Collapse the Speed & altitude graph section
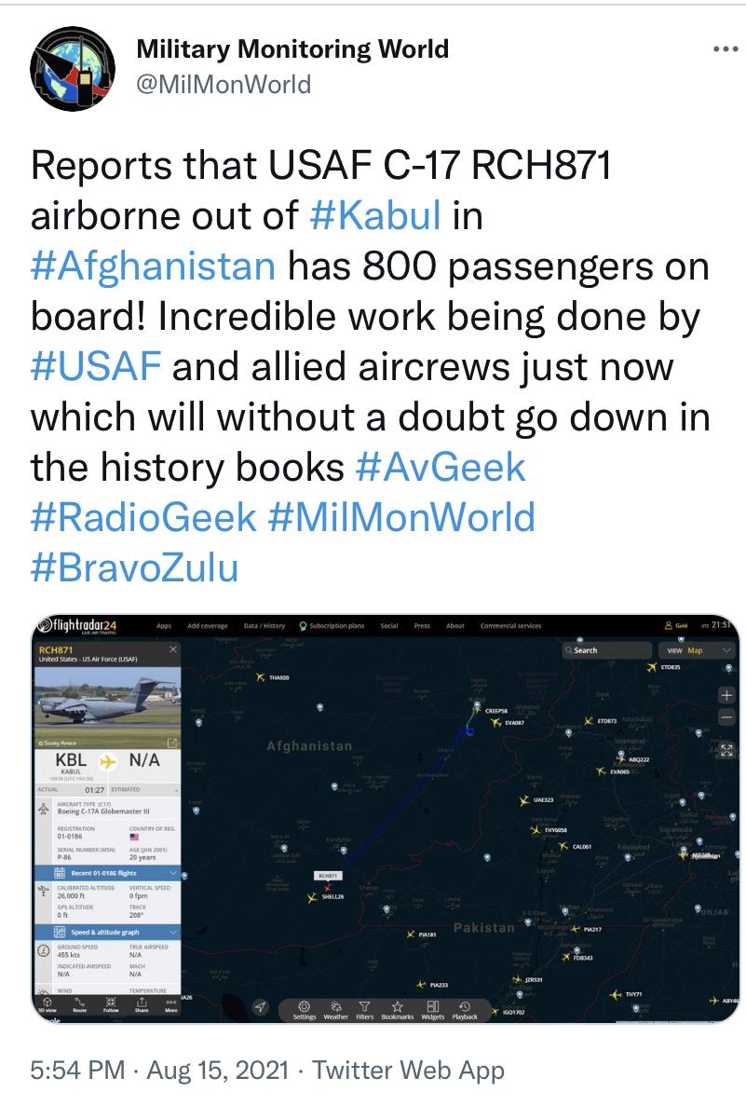The image size is (746, 1105). click(x=107, y=932)
